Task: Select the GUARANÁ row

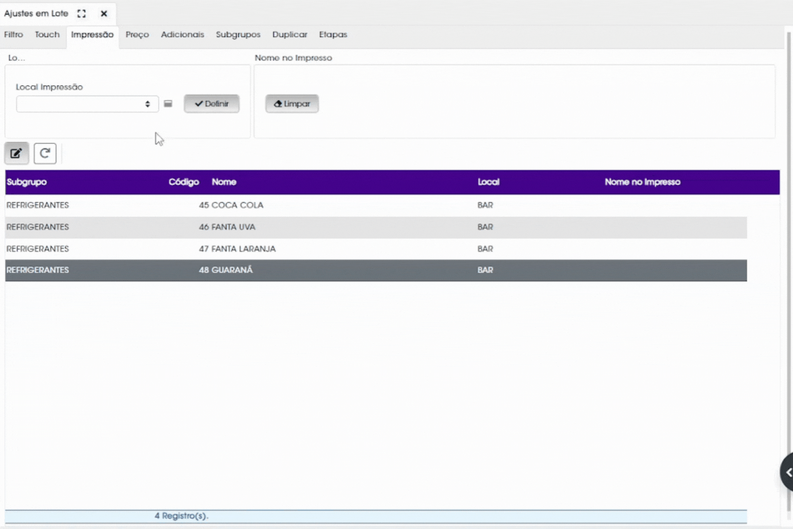Action: coord(376,270)
